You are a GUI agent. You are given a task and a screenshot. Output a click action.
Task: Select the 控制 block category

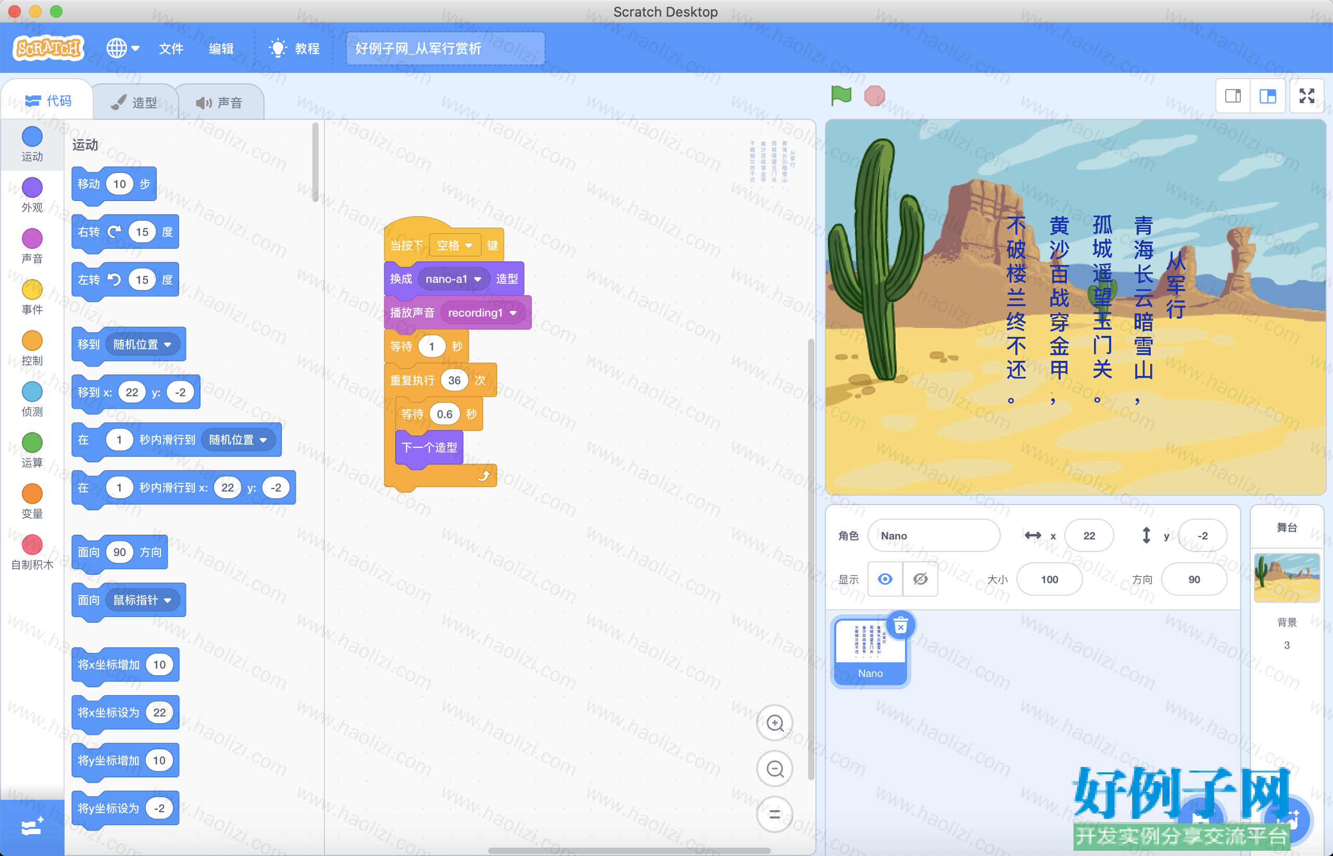[32, 349]
